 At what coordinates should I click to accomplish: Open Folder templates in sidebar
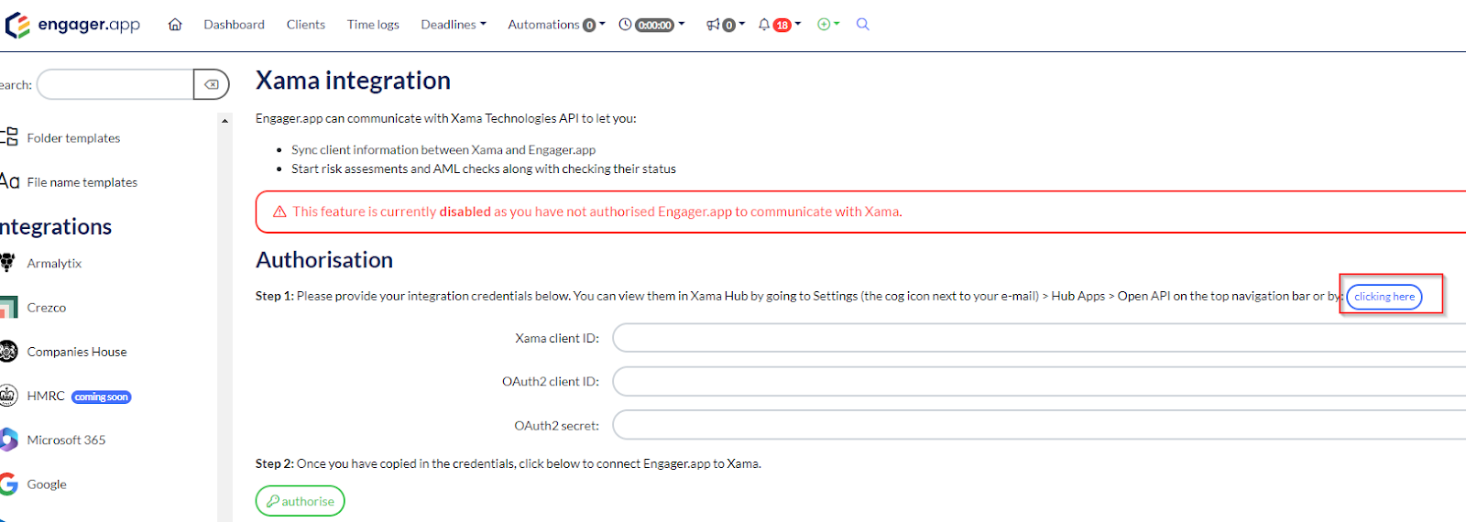coord(73,138)
